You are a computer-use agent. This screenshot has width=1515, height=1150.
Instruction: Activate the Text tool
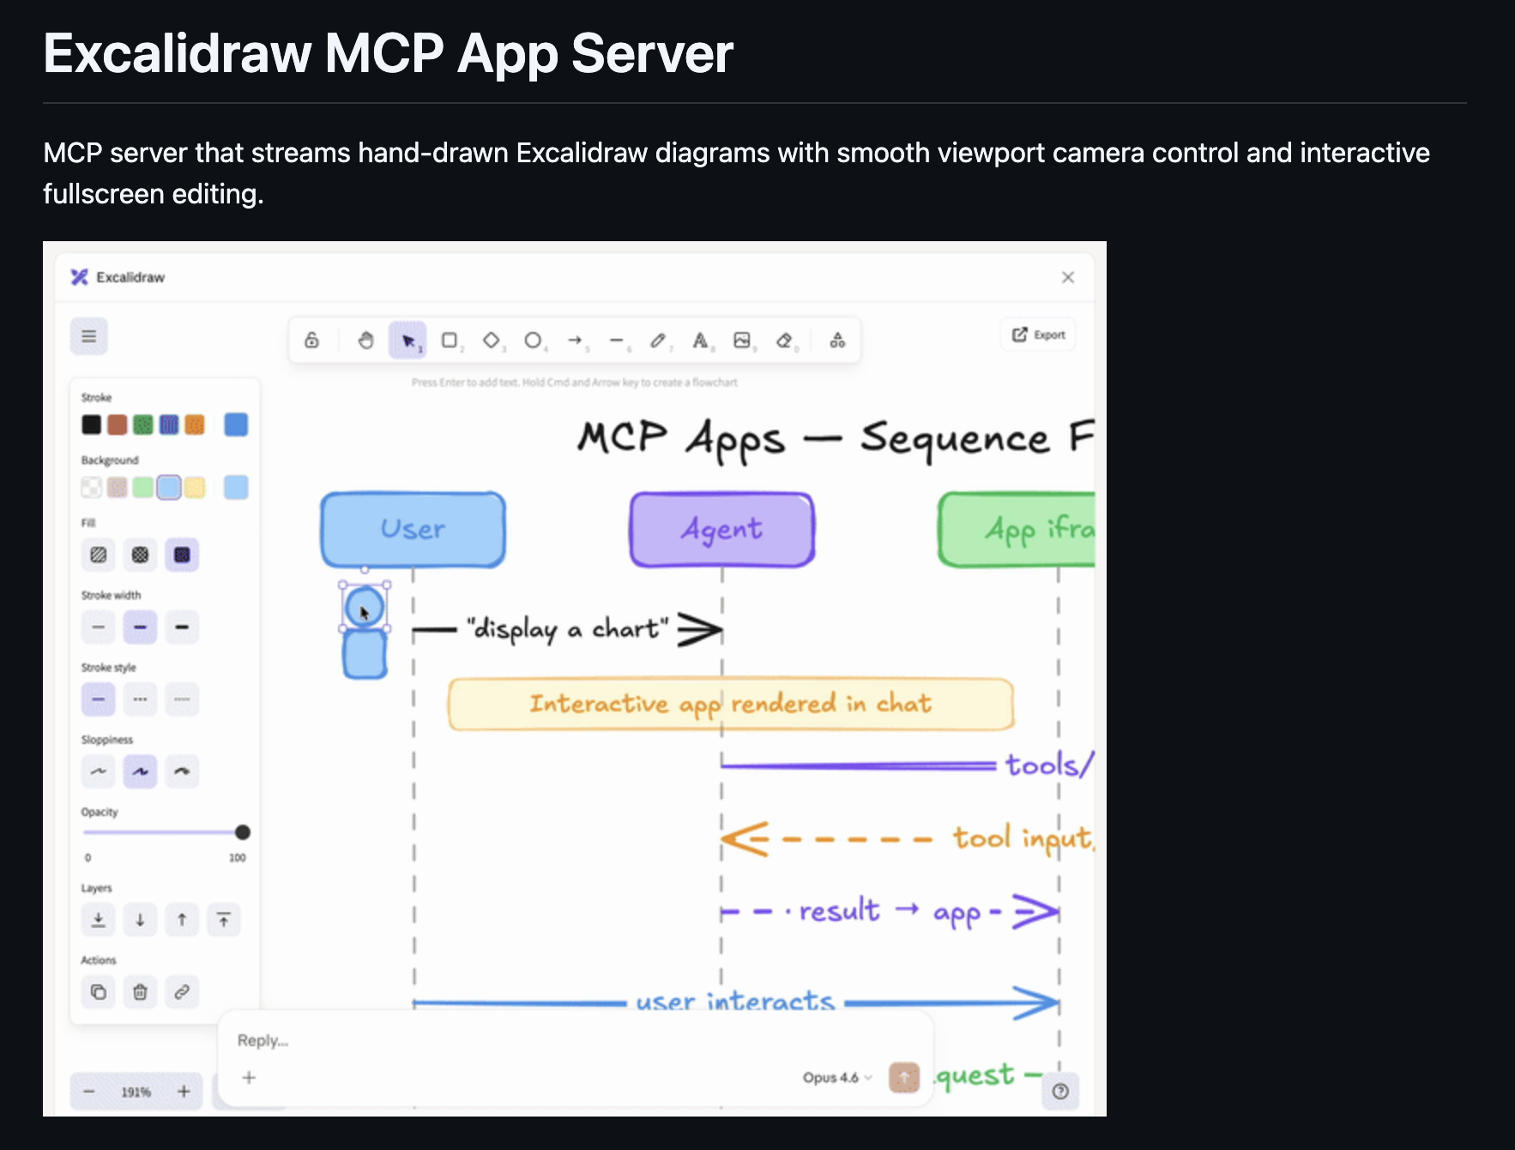[699, 340]
